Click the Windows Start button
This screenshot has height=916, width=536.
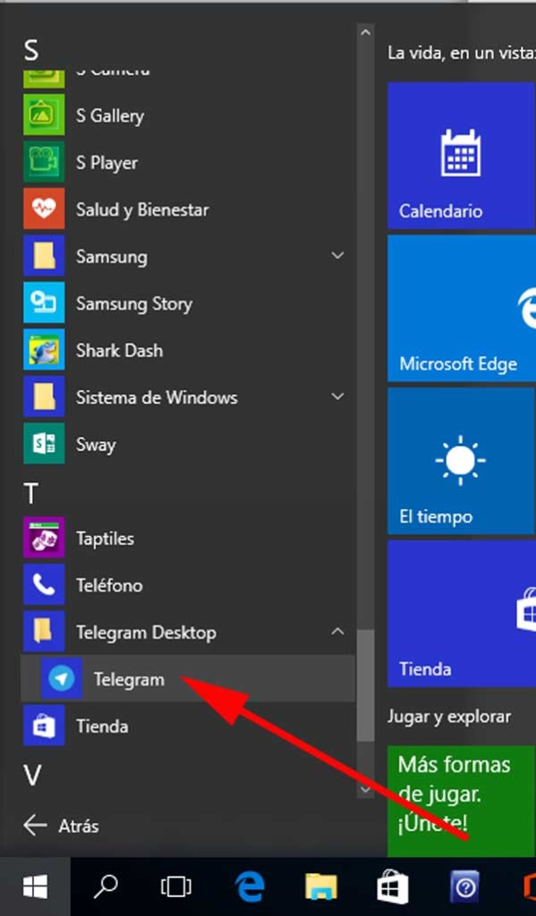[x=35, y=886]
